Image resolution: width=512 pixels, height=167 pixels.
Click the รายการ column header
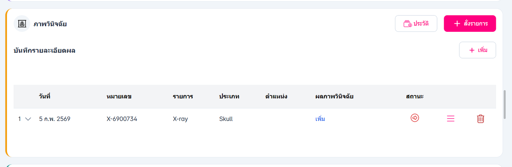(183, 96)
